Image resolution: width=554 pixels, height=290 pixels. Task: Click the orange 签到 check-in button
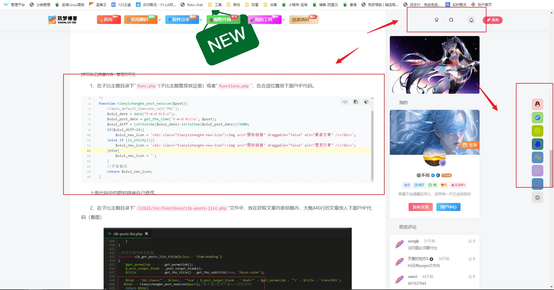click(x=470, y=145)
